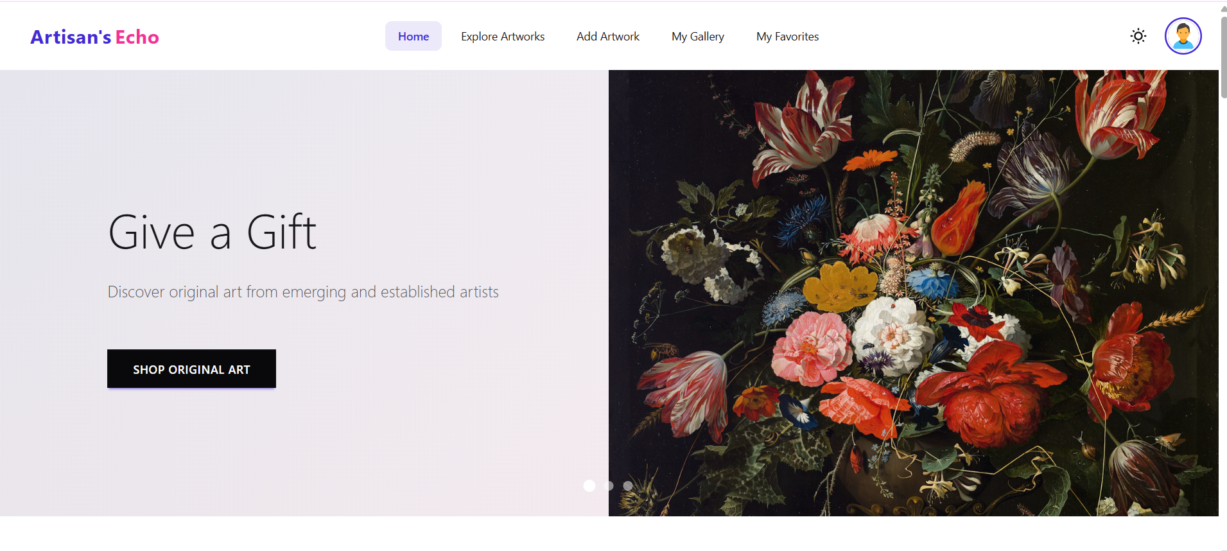Jump to the third carousel dot

628,485
